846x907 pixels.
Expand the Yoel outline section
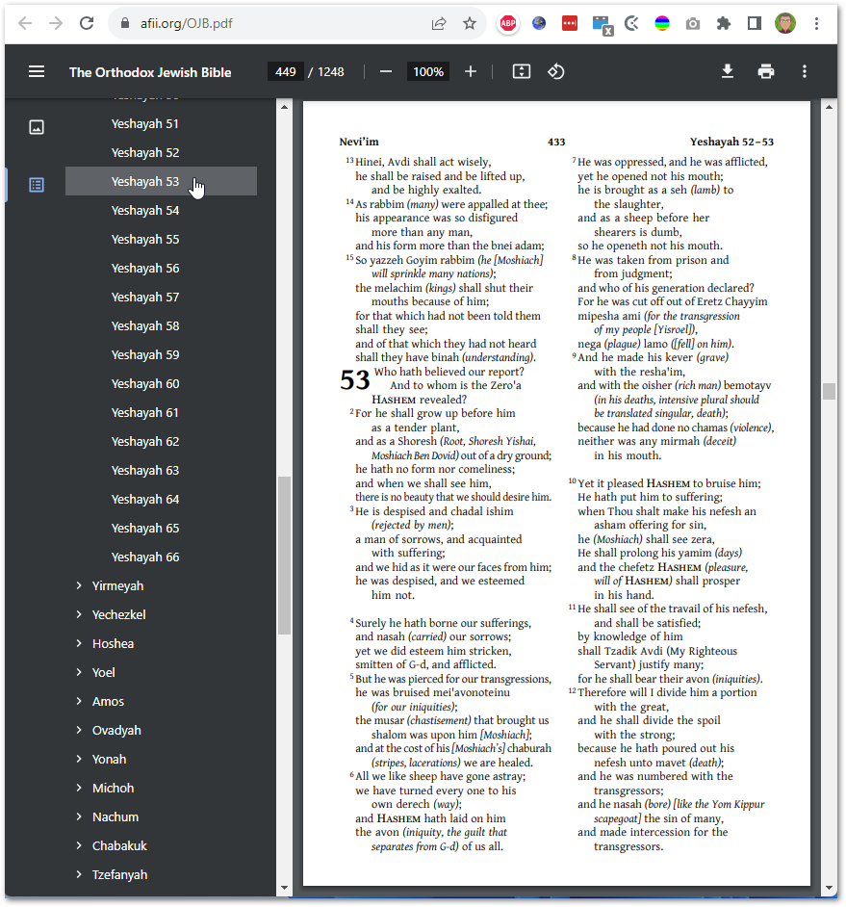click(x=79, y=672)
